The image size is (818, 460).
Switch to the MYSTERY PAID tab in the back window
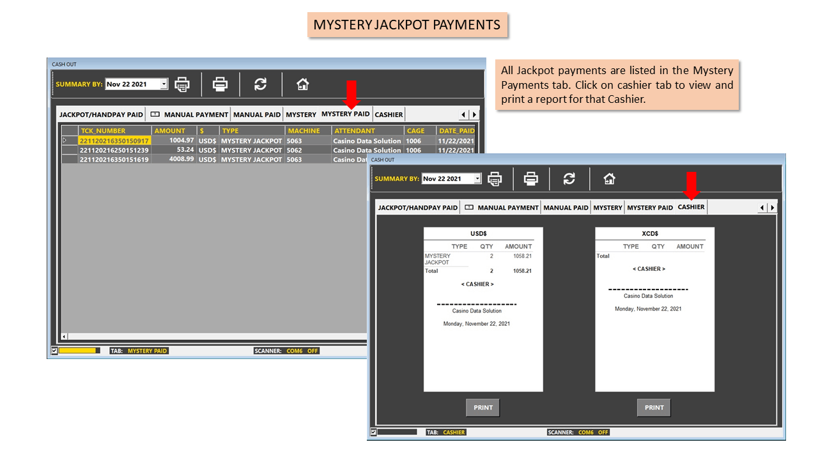(x=345, y=114)
